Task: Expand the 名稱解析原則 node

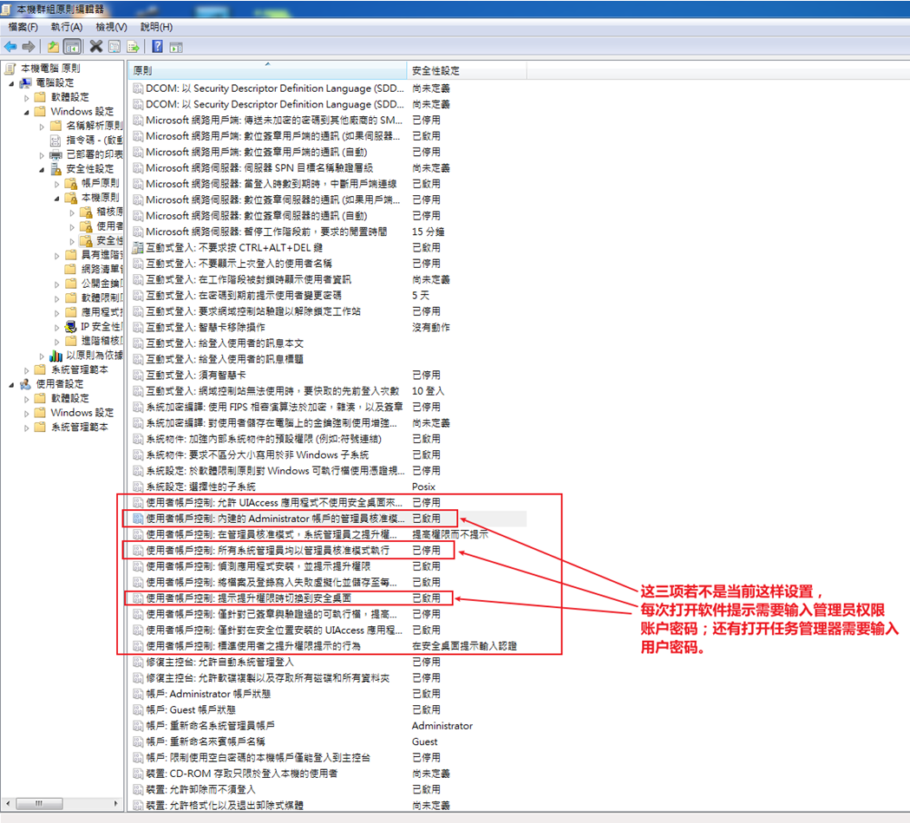Action: pyautogui.click(x=41, y=127)
